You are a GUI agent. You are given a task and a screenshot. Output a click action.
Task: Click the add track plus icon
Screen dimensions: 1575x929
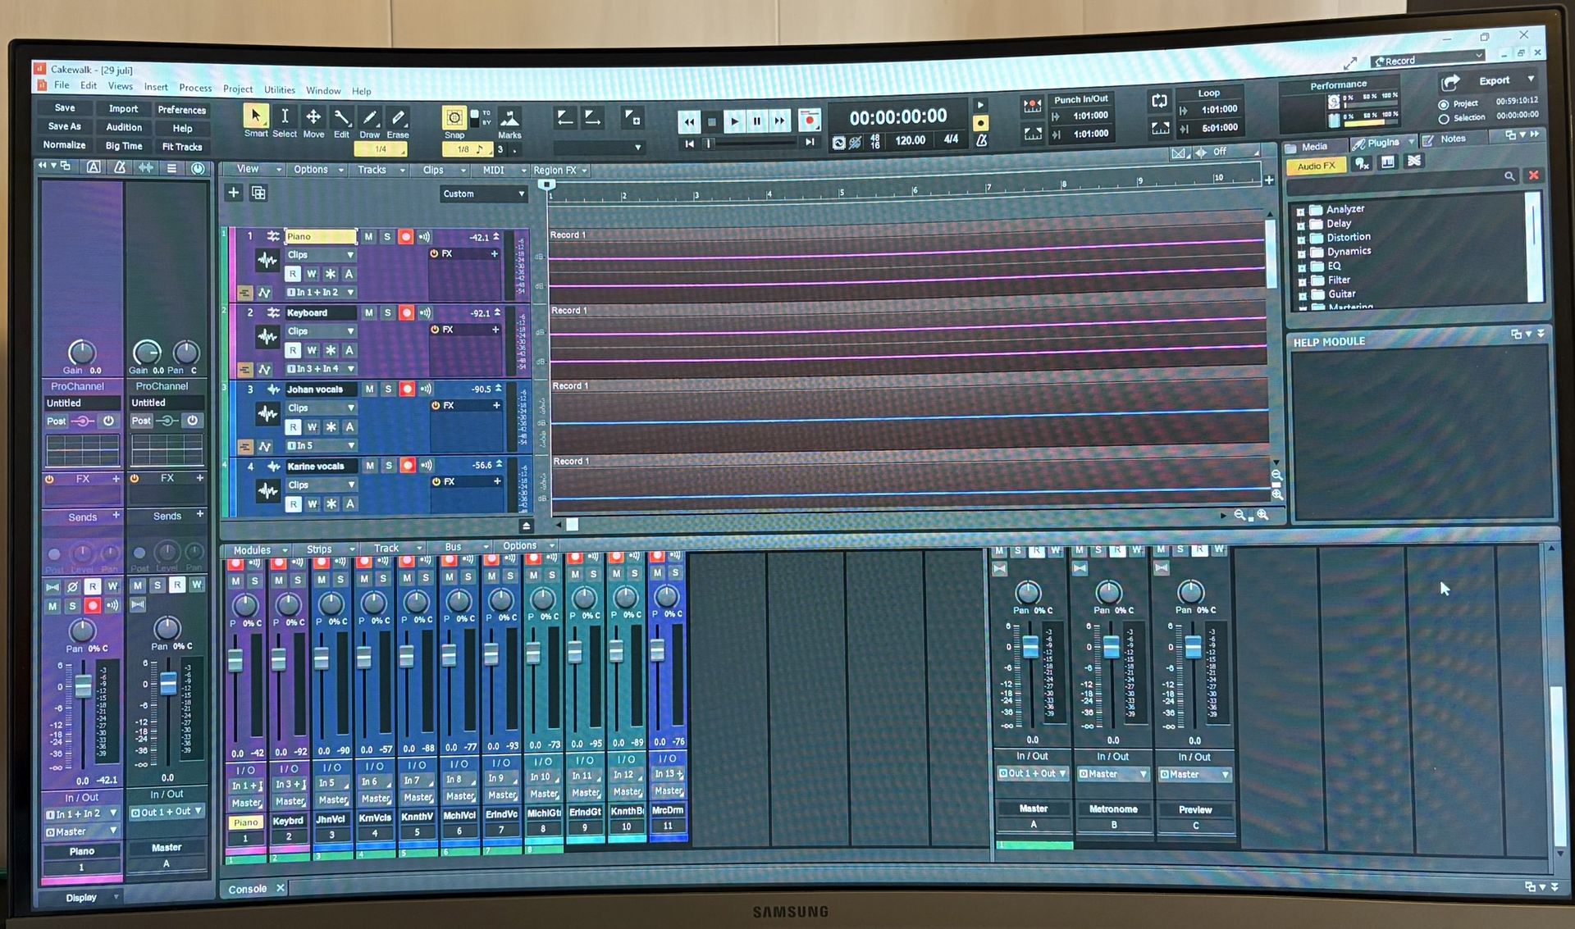[233, 192]
